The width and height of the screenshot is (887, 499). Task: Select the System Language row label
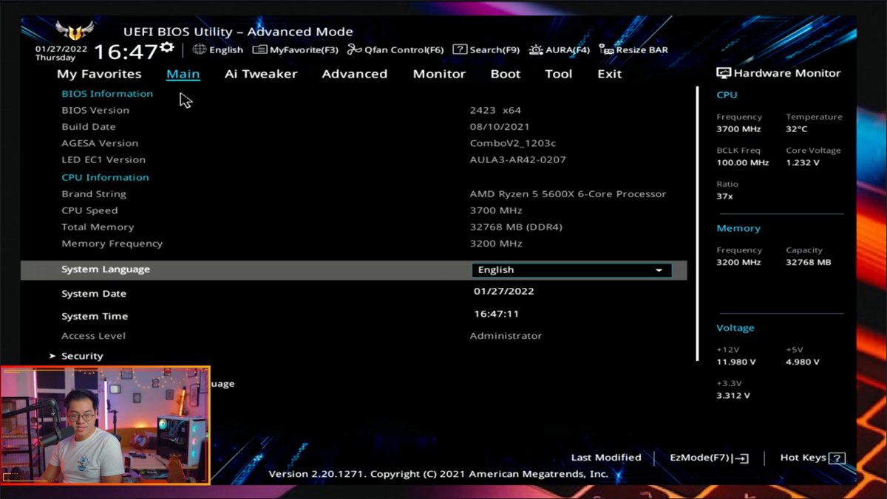[106, 269]
